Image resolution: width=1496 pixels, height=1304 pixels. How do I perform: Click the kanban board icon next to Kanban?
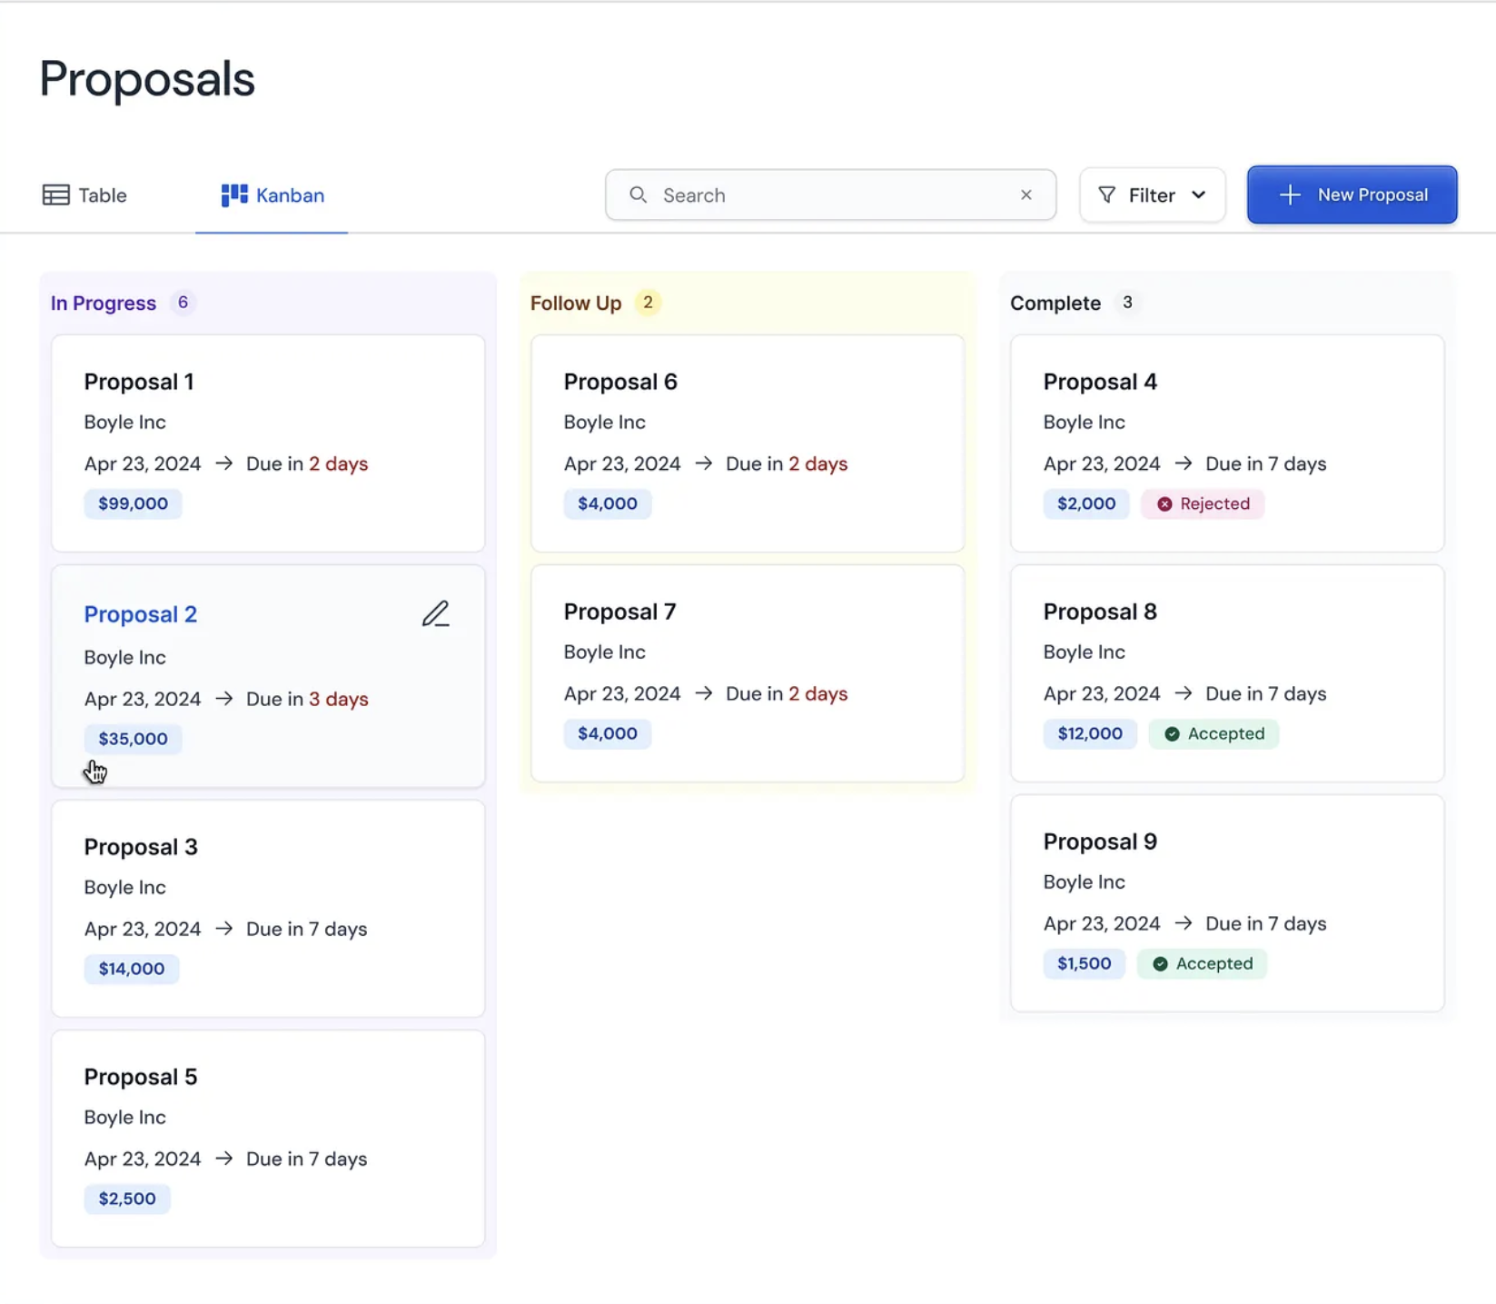coord(233,194)
